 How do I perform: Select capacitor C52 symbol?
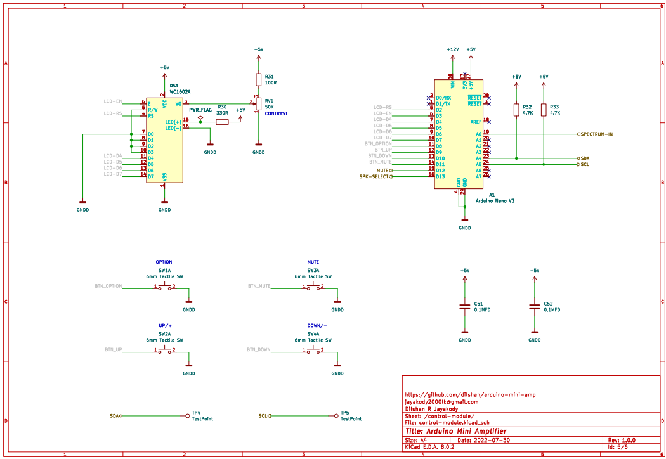(534, 307)
